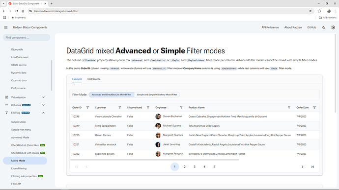Toggle the sidebar hamburger menu

click(x=6, y=27)
